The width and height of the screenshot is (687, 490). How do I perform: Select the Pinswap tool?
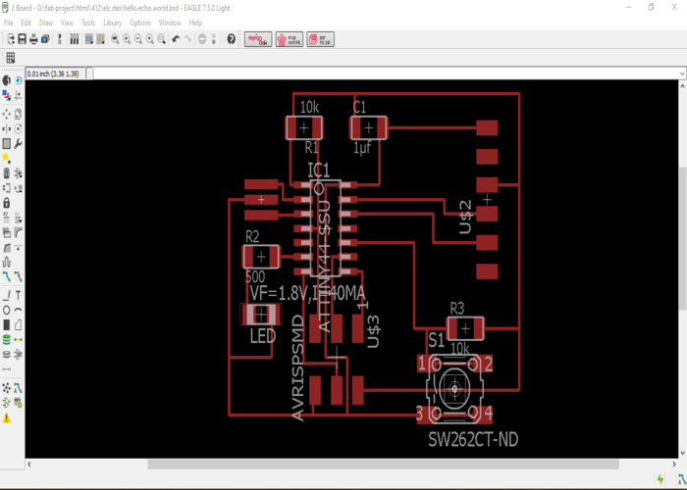click(7, 188)
